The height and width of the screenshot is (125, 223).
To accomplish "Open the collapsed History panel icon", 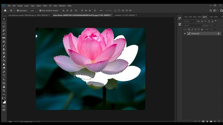I will click(180, 18).
